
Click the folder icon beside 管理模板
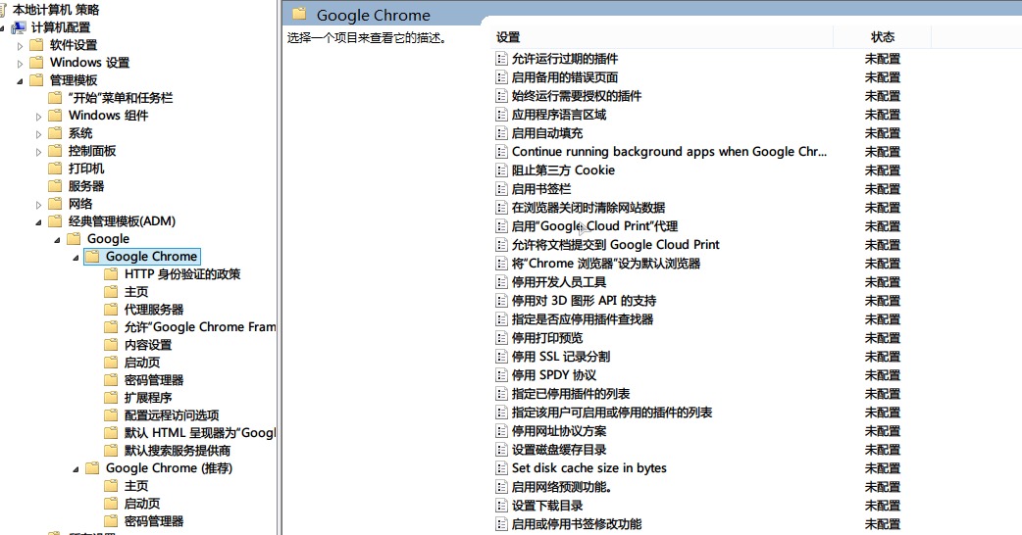(37, 80)
